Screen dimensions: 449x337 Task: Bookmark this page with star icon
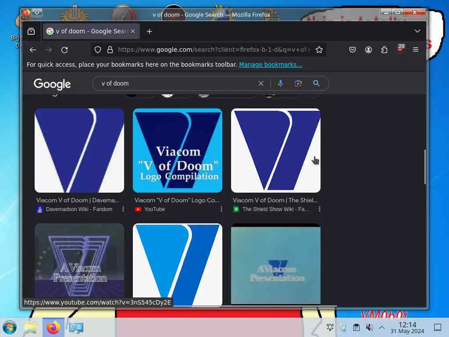pos(319,50)
